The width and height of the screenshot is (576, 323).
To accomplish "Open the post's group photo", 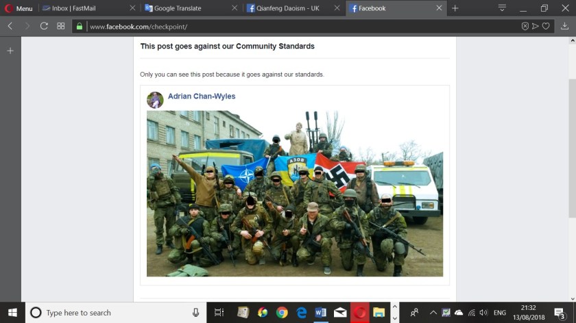I will 295,194.
